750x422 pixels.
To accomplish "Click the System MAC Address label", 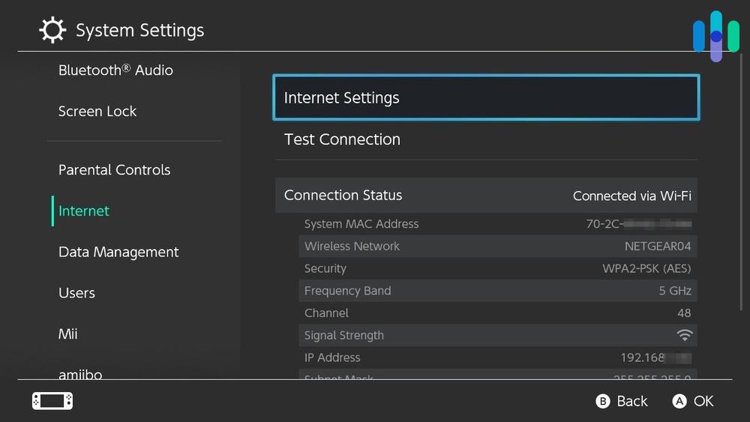I will (361, 223).
